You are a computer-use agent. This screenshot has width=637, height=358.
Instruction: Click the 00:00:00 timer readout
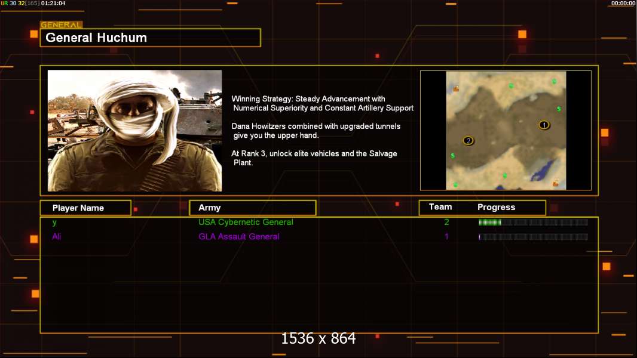[x=623, y=3]
